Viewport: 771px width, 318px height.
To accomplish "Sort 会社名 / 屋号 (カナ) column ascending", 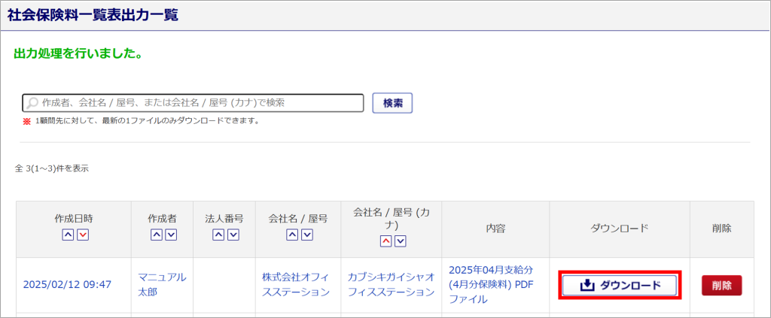I will [x=385, y=241].
